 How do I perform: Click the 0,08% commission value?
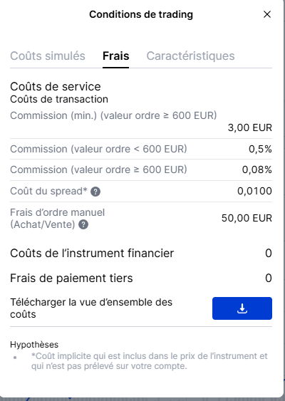tap(257, 170)
